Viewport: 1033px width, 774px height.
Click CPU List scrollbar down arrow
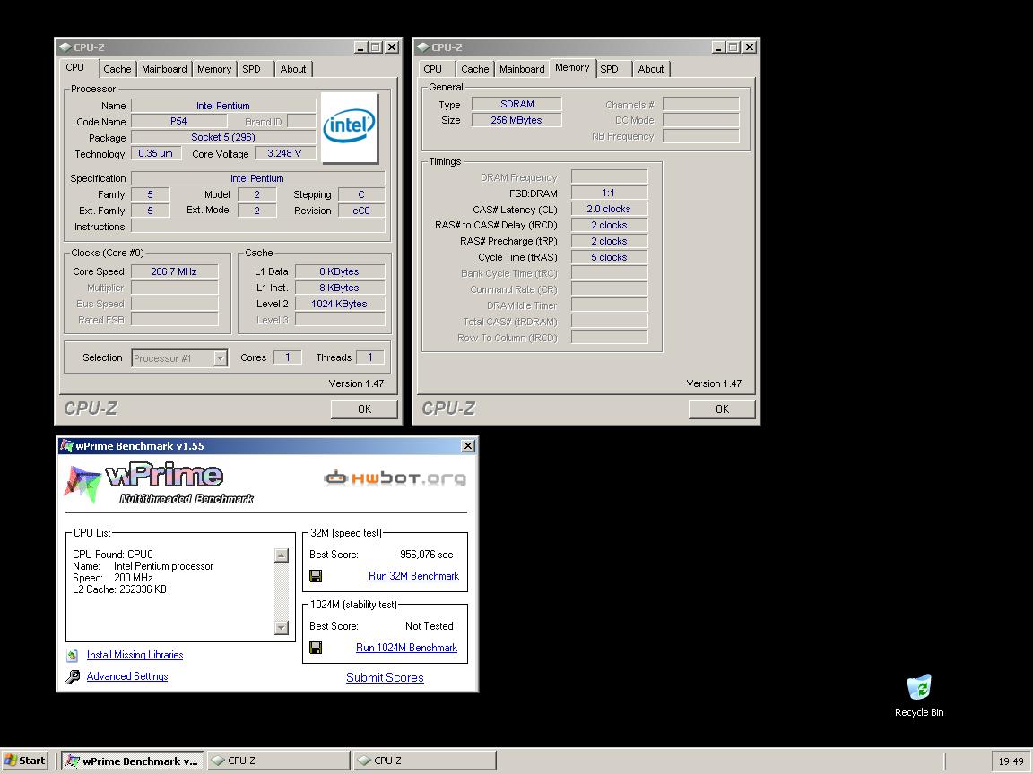click(282, 627)
